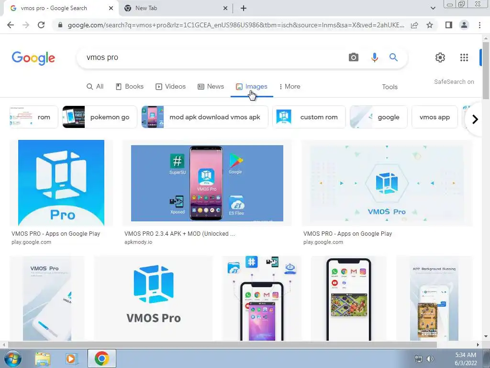The image size is (490, 368).
Task: Open the phone with root app icons image
Action: point(262,298)
